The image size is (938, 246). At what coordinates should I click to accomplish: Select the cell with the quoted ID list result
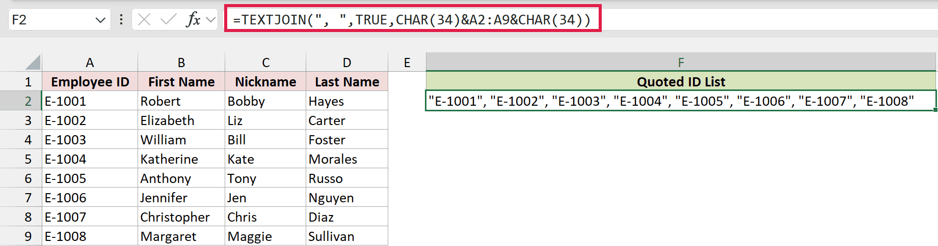tap(681, 101)
